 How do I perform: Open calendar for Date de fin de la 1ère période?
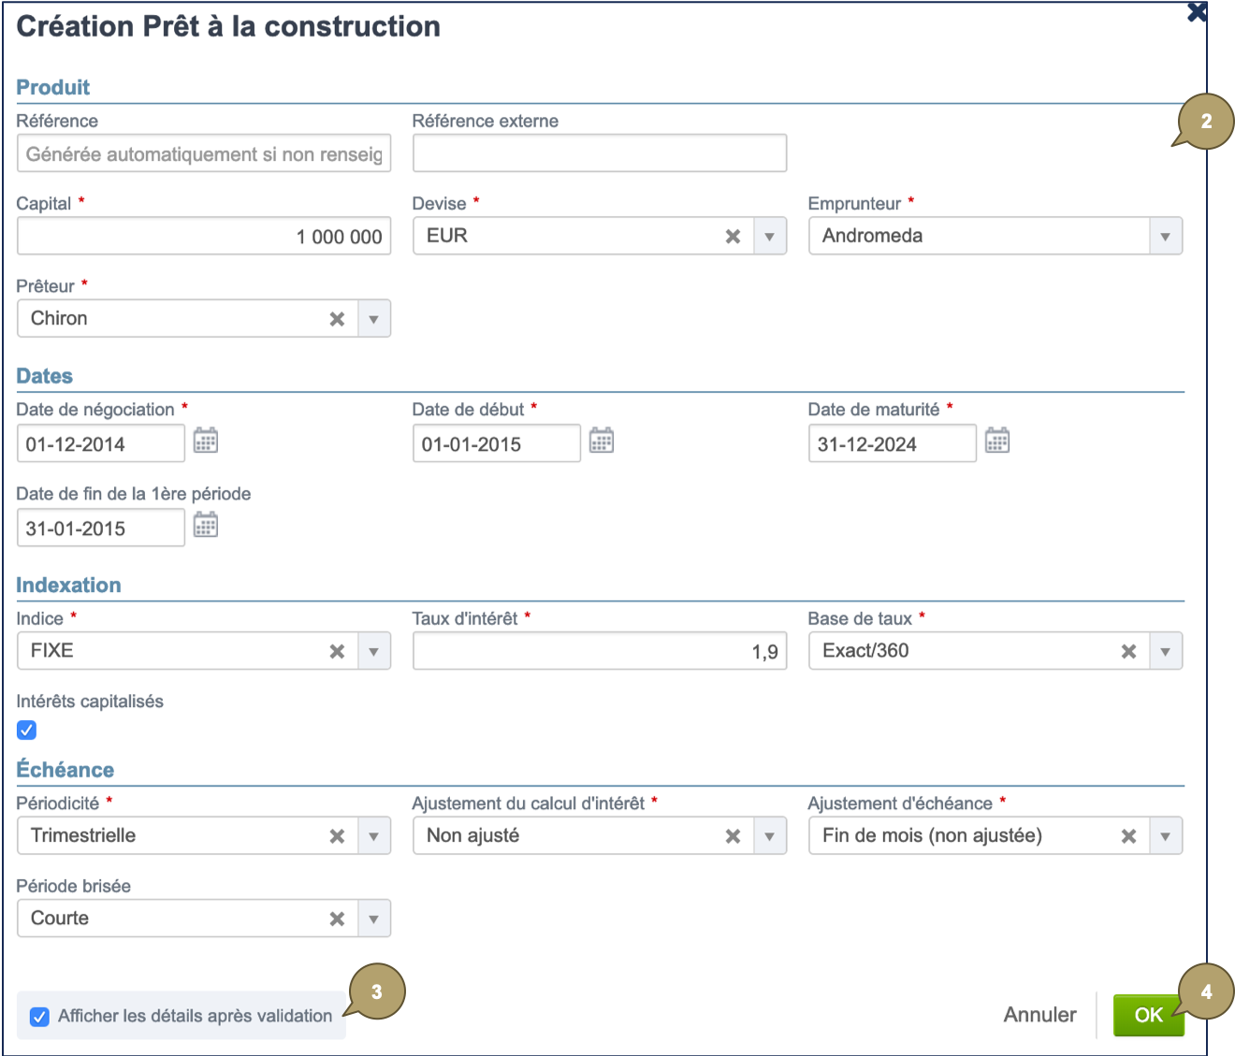206,525
